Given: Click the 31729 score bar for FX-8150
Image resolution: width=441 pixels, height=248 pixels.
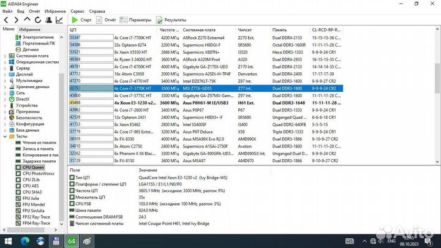Looking at the screenshot, I should point(91,161).
